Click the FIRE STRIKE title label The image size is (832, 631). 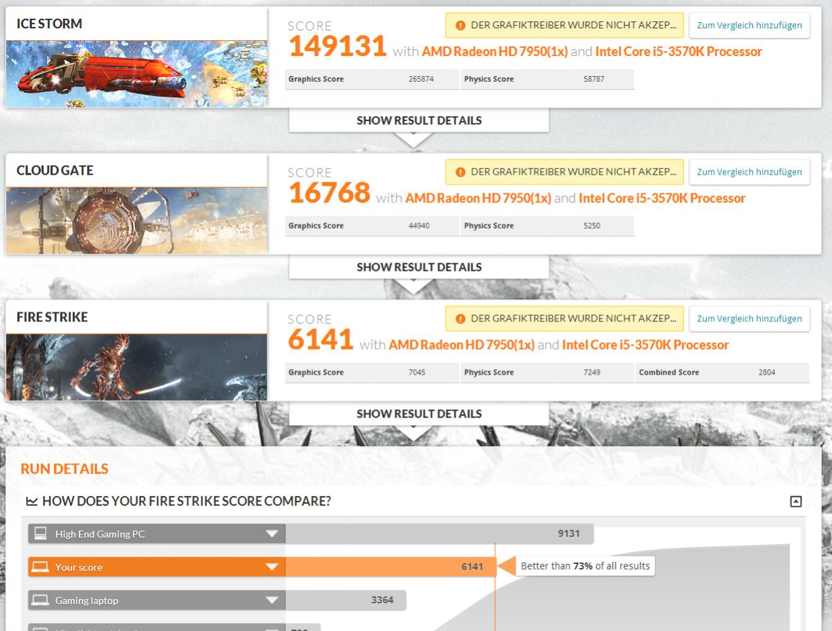point(52,317)
